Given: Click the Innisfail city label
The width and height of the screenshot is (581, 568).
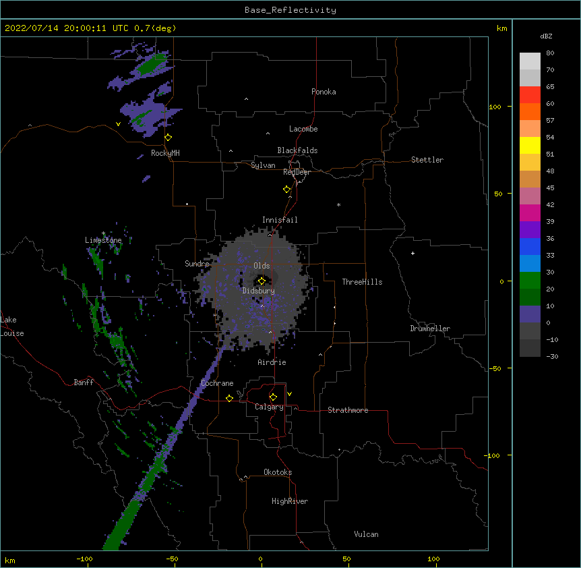Looking at the screenshot, I should (x=280, y=220).
